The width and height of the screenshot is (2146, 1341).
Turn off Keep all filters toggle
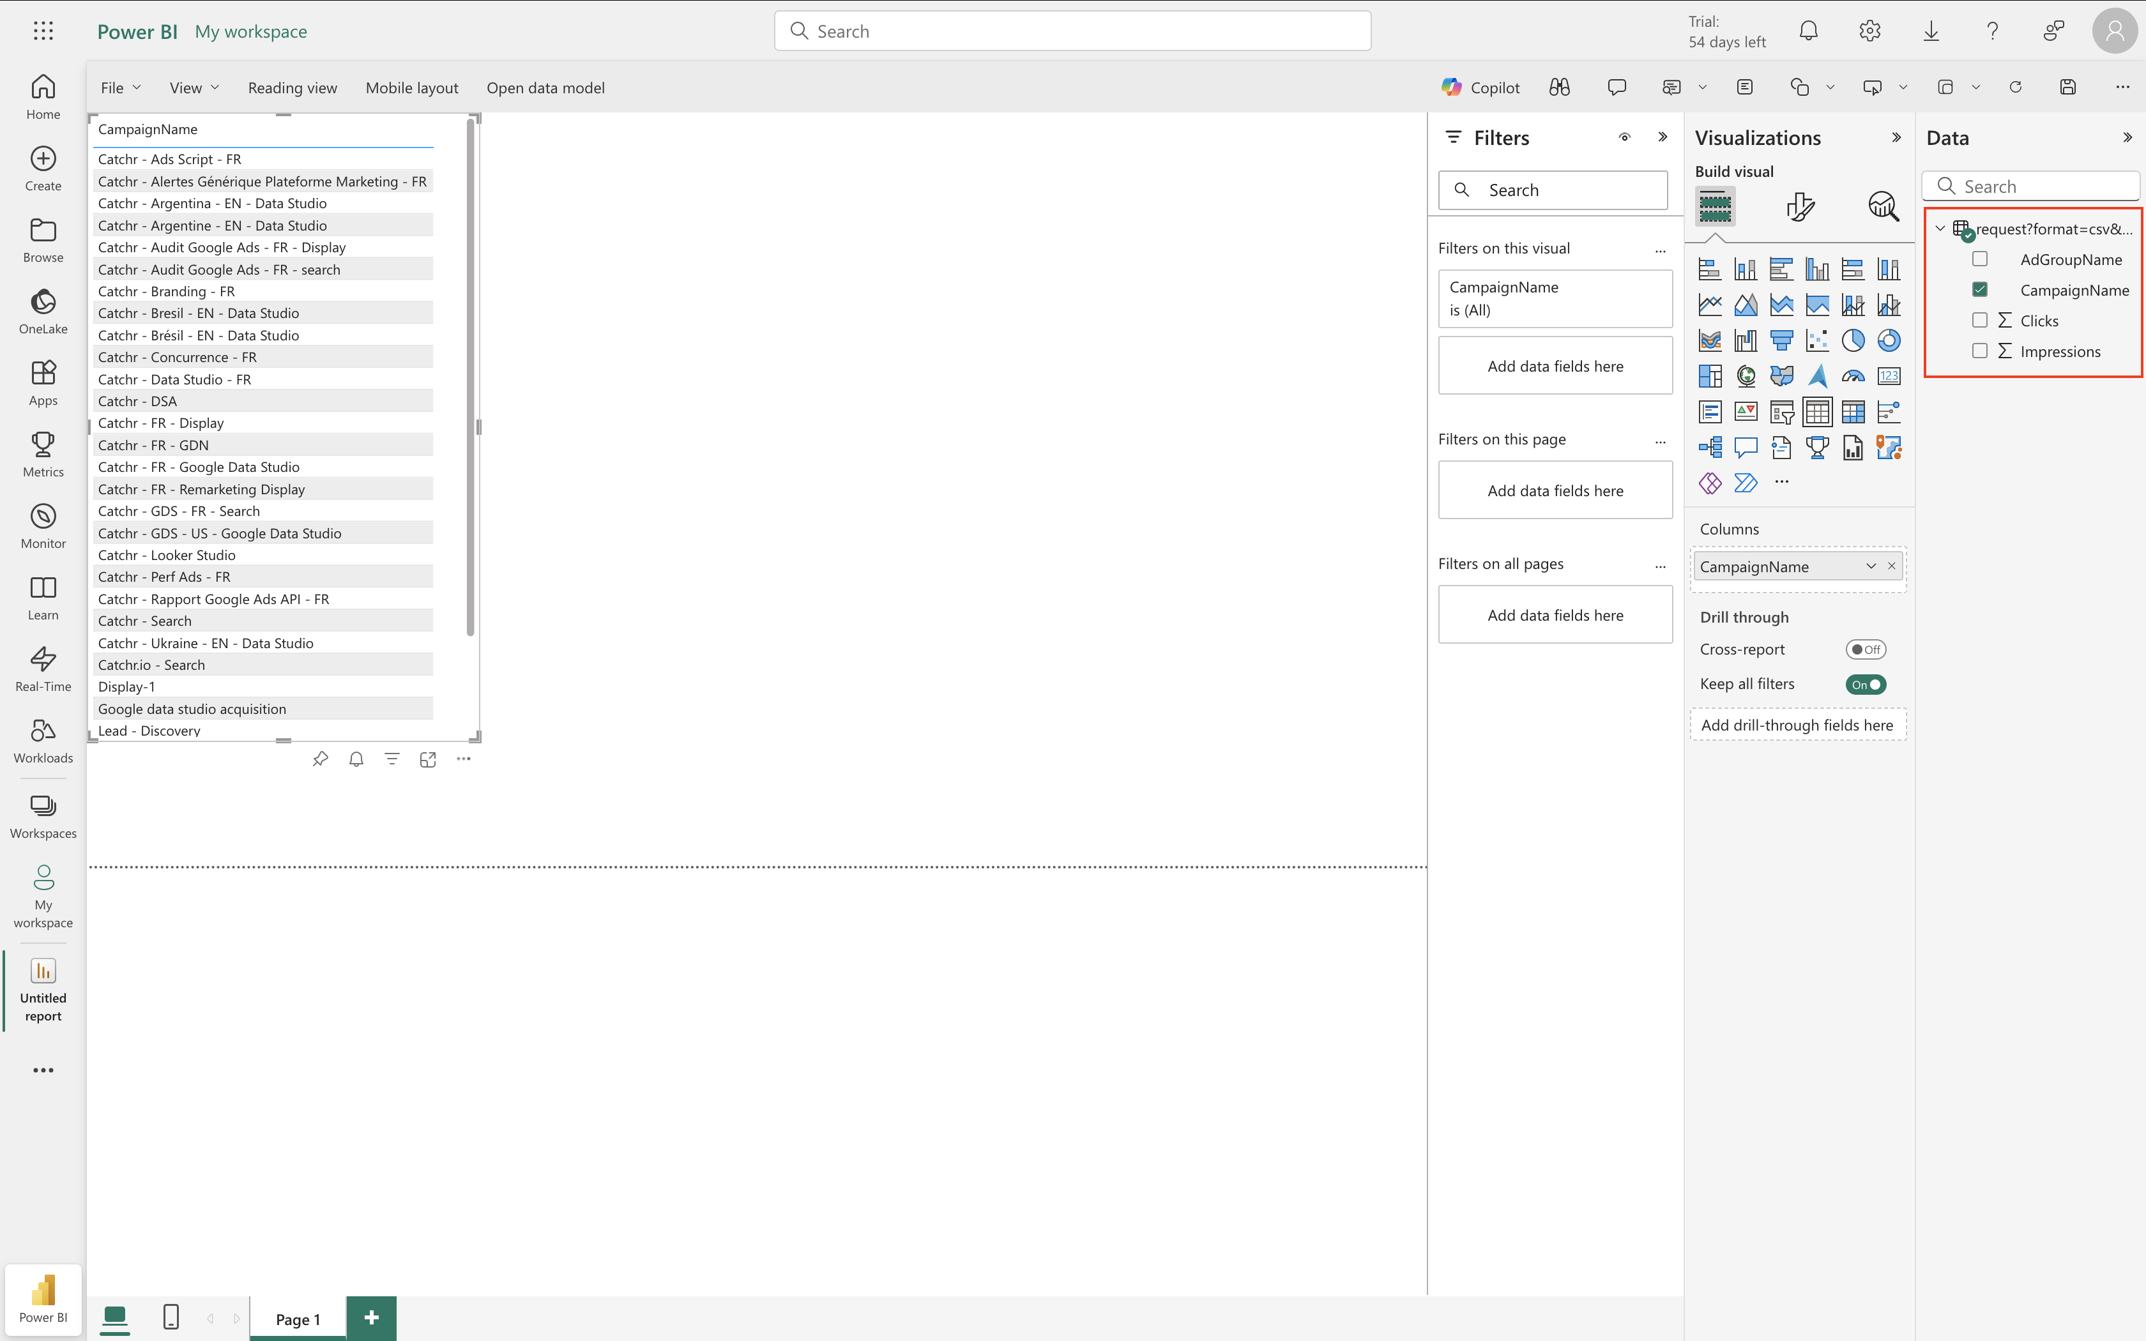pyautogui.click(x=1865, y=684)
